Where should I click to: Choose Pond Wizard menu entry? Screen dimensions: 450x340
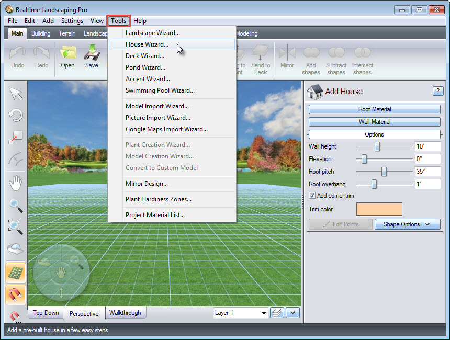pos(172,67)
